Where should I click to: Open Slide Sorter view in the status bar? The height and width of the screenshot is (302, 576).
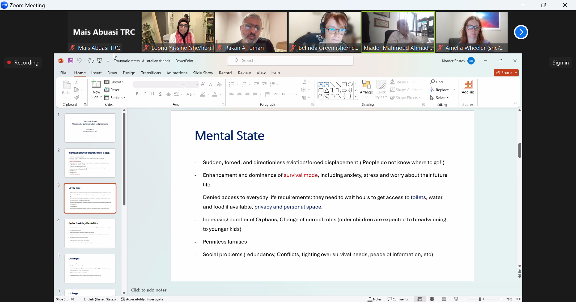pyautogui.click(x=432, y=299)
